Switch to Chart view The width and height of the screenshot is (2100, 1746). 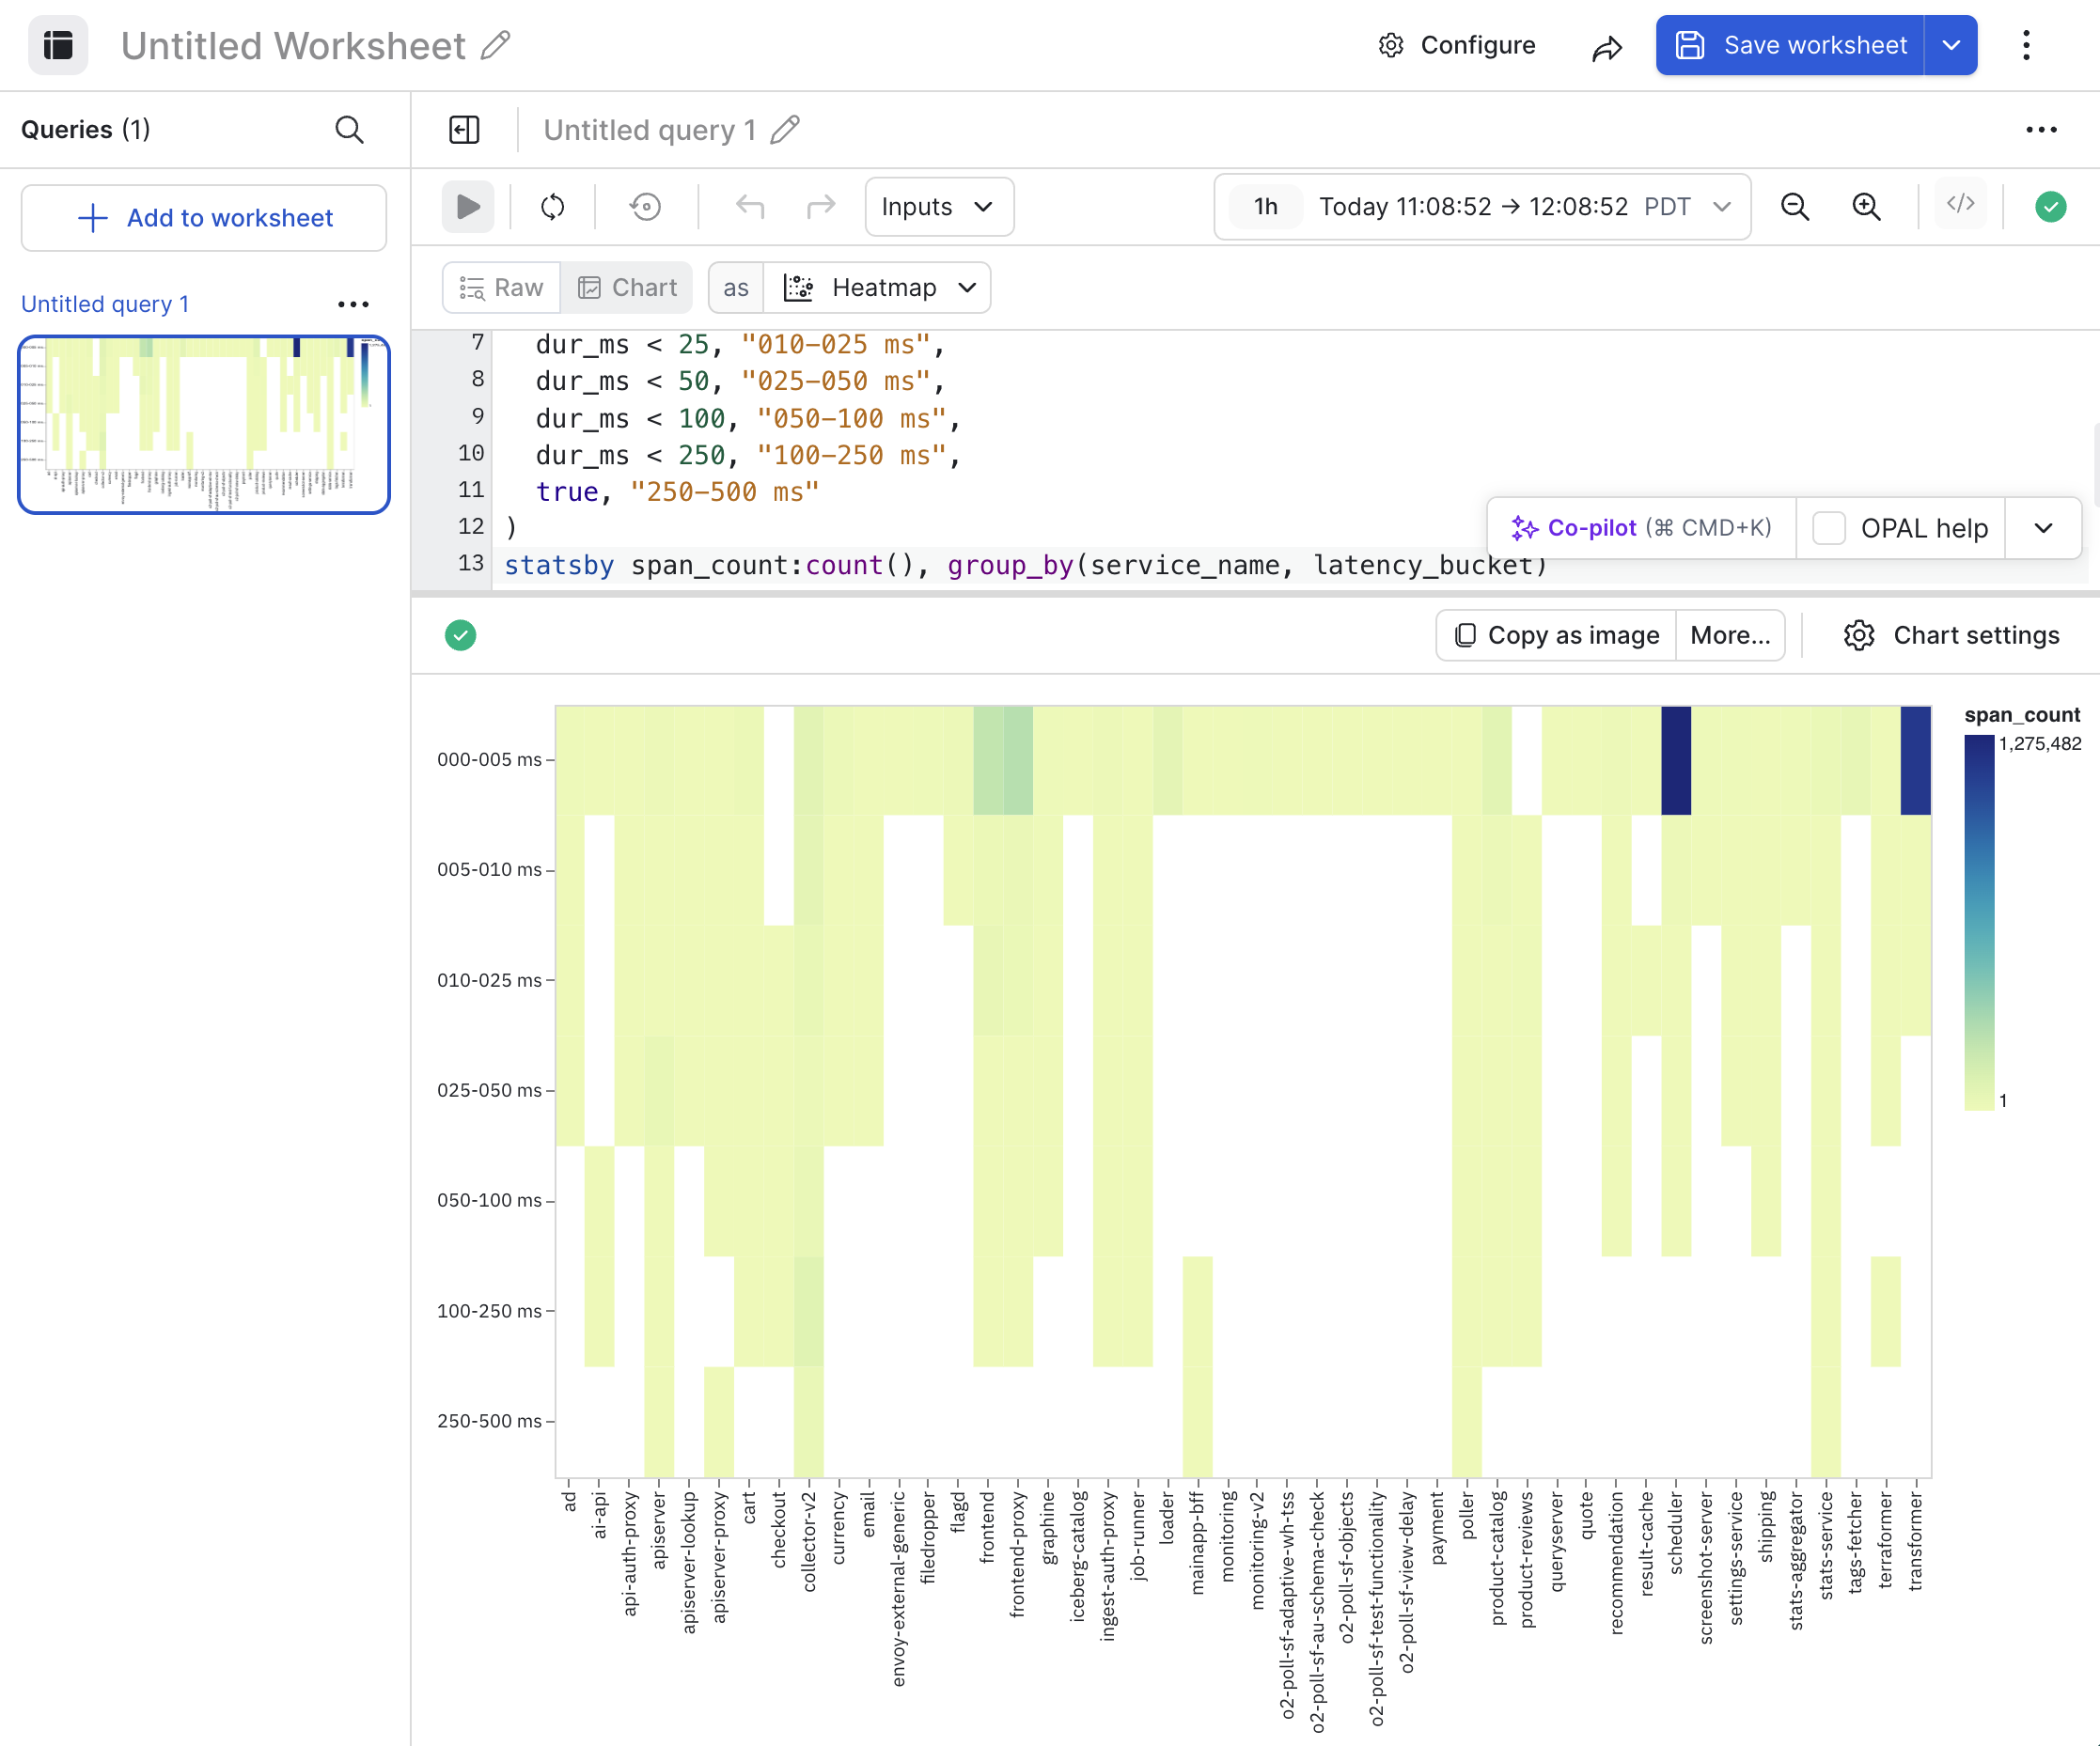click(x=627, y=288)
